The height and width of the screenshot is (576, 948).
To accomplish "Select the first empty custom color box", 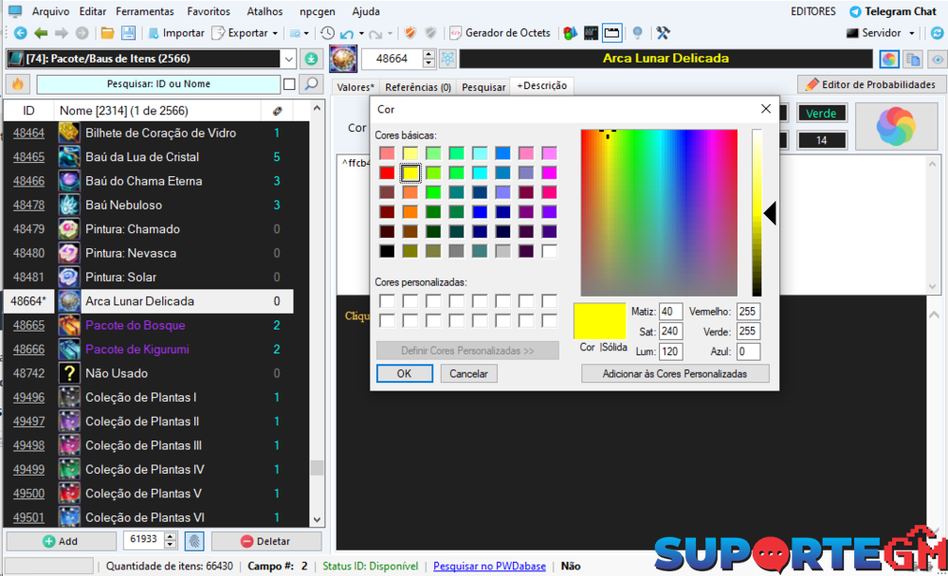I will [x=387, y=301].
